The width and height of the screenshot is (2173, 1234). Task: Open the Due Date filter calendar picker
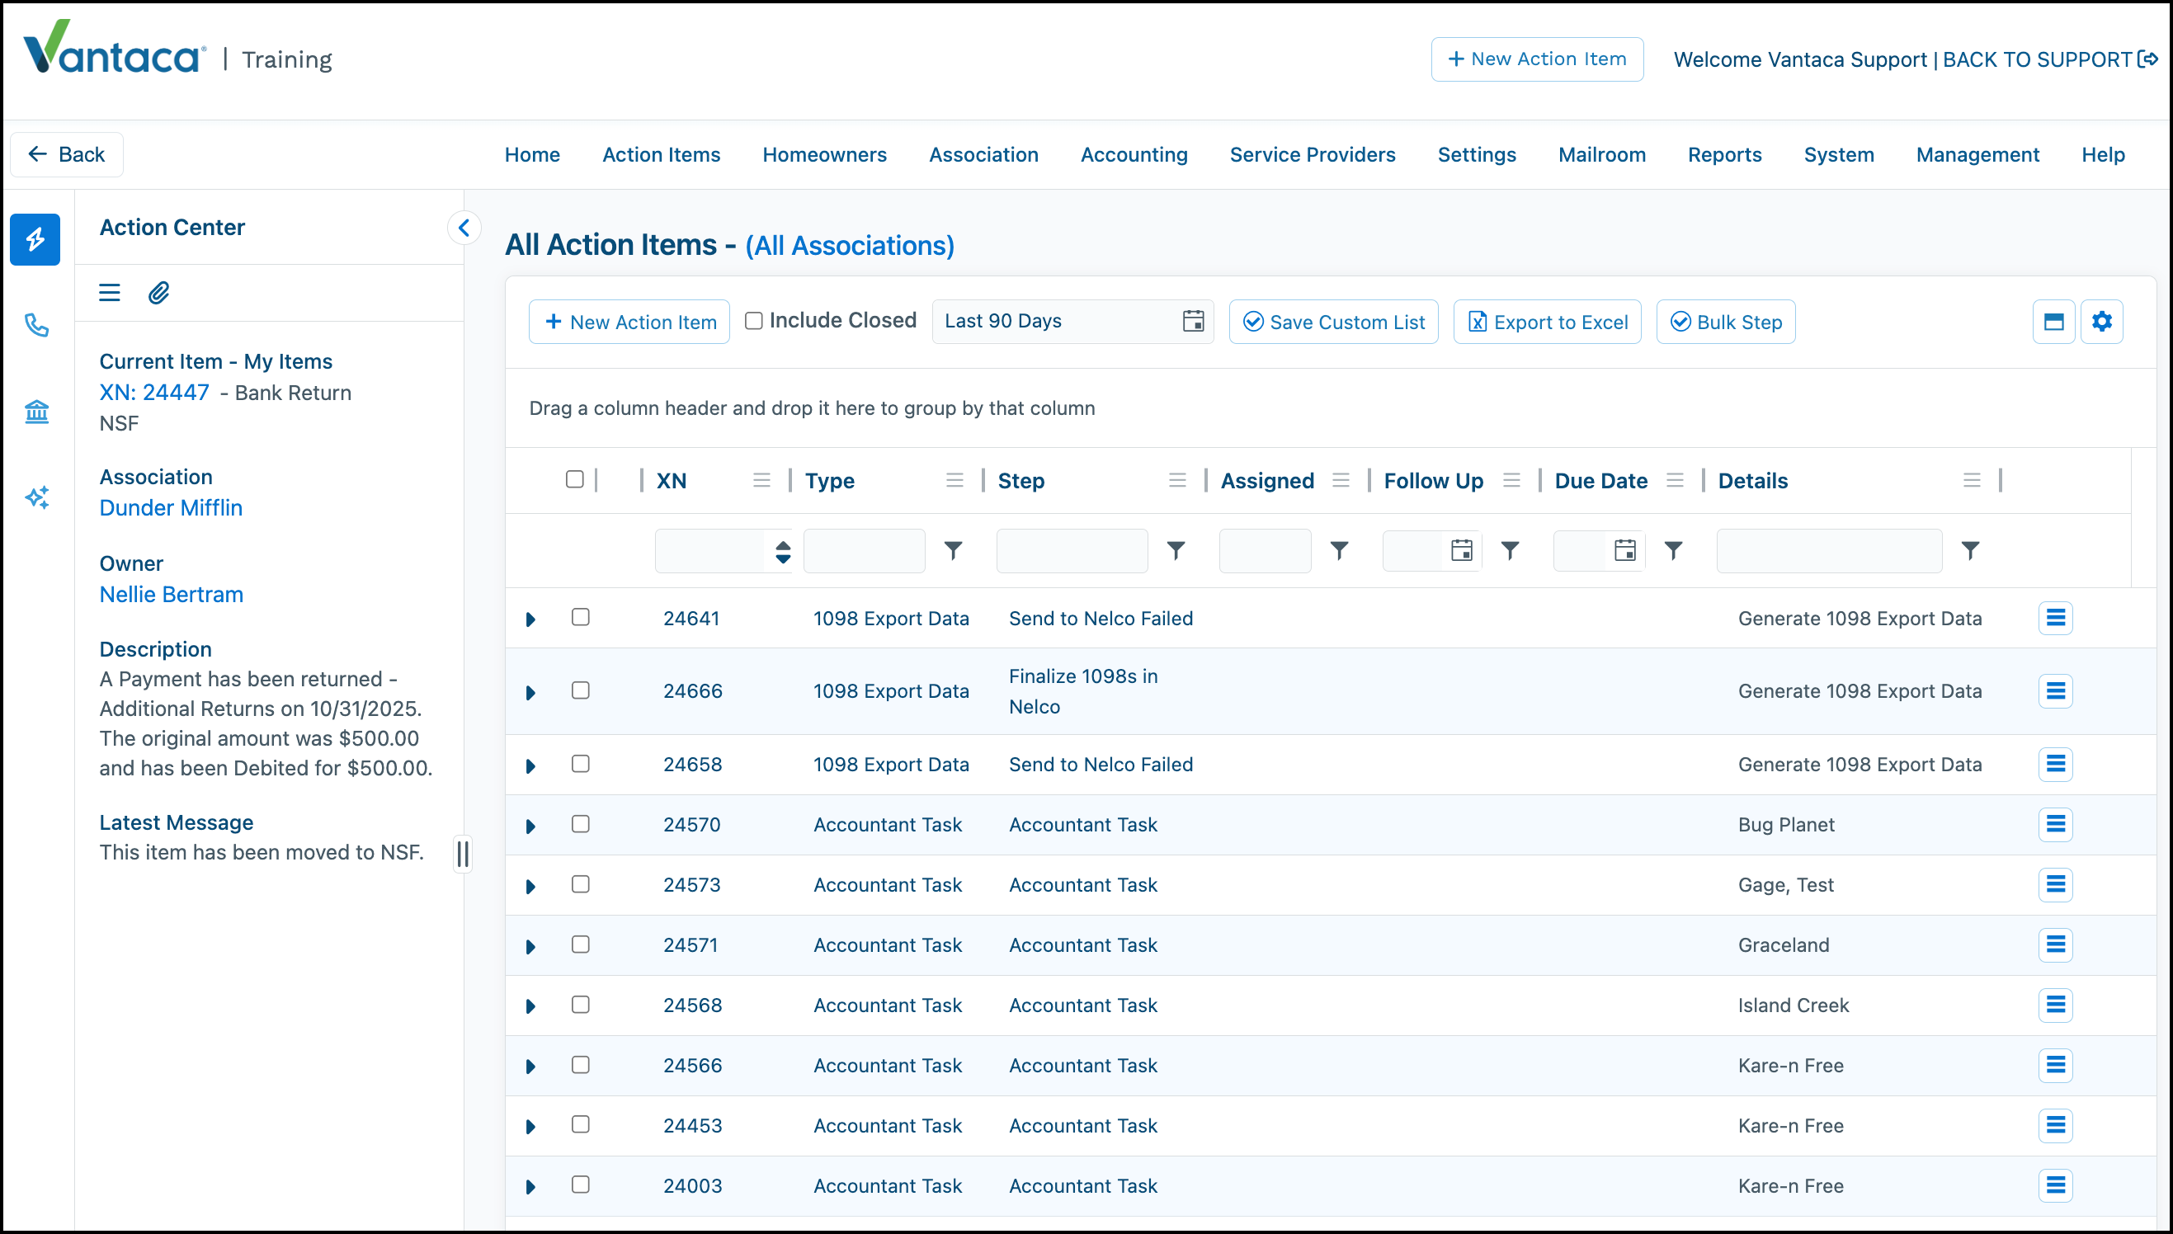coord(1625,551)
